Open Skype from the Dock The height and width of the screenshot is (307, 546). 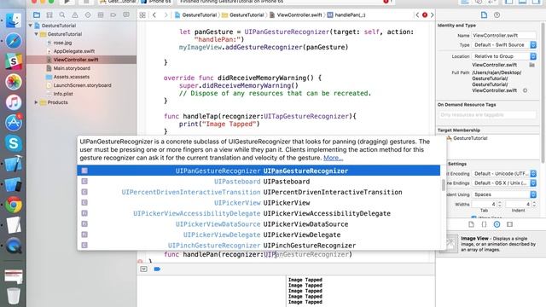click(14, 143)
